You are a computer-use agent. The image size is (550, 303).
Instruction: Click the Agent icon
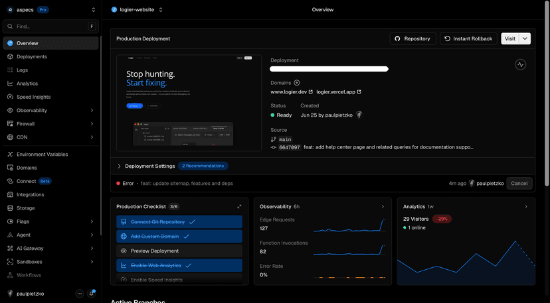coord(10,235)
